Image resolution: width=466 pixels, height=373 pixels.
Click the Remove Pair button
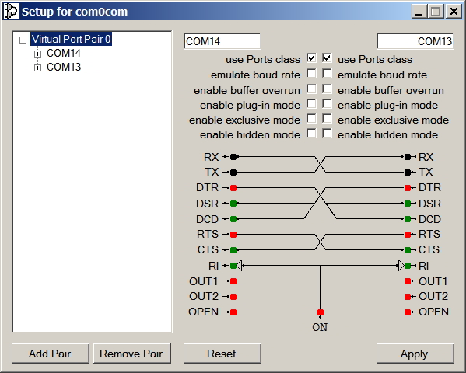[x=132, y=354]
